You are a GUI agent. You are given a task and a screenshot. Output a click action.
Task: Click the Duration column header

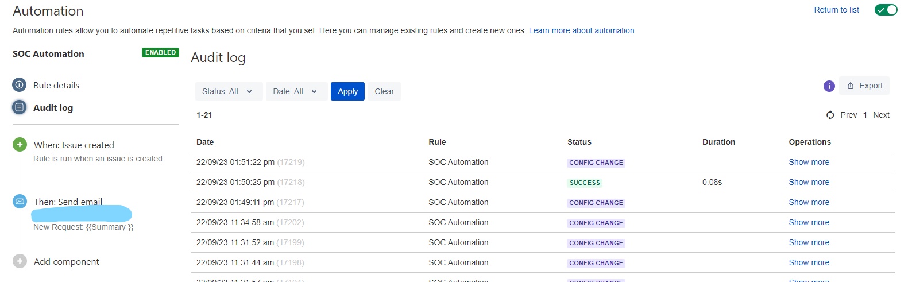(x=718, y=142)
